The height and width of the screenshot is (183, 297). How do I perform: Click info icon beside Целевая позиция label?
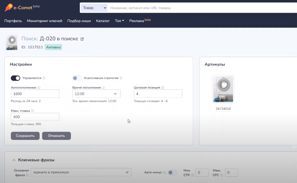(163, 88)
